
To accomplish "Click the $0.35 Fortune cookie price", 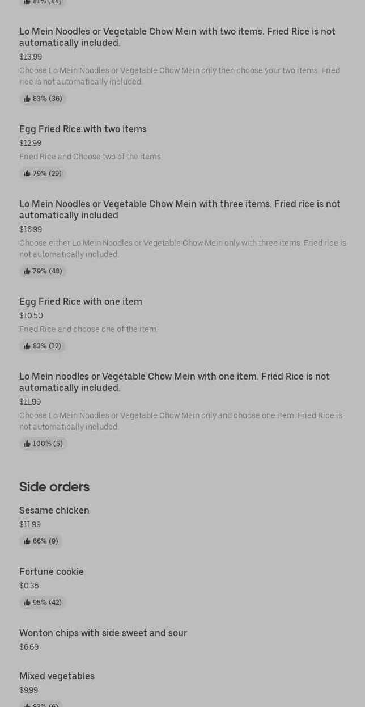I will click(x=29, y=586).
